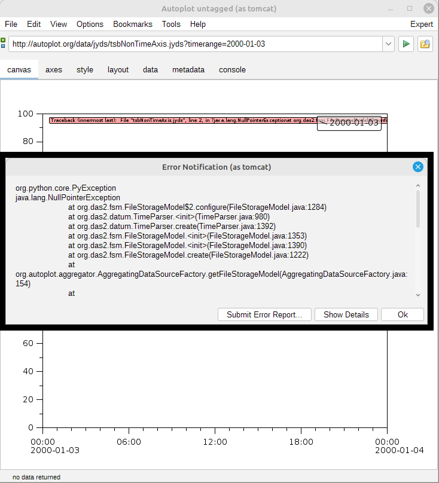Switch to the metadata tab

(188, 69)
